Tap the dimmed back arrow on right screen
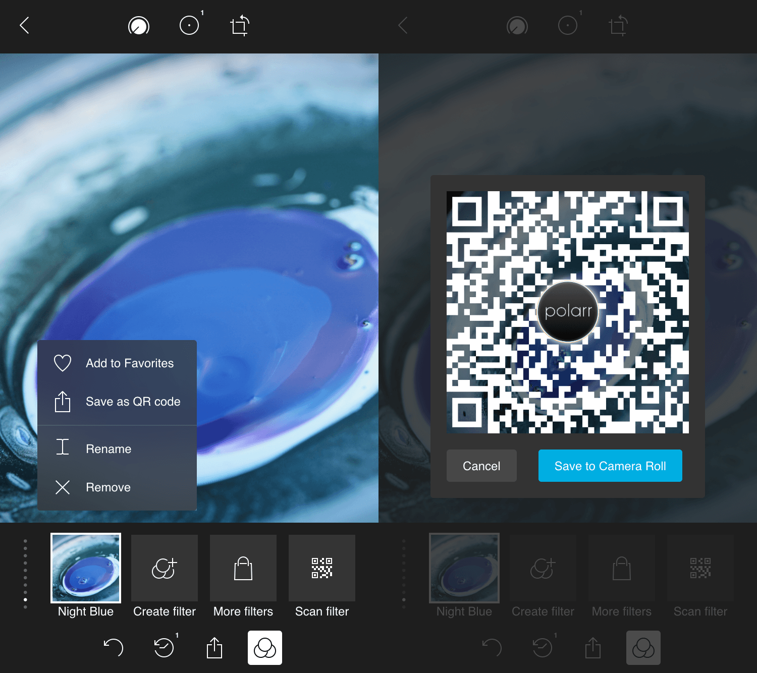The width and height of the screenshot is (757, 673). [x=403, y=25]
